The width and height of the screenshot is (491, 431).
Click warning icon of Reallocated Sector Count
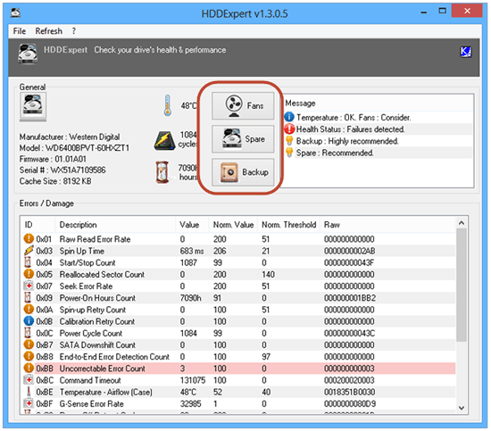(29, 274)
